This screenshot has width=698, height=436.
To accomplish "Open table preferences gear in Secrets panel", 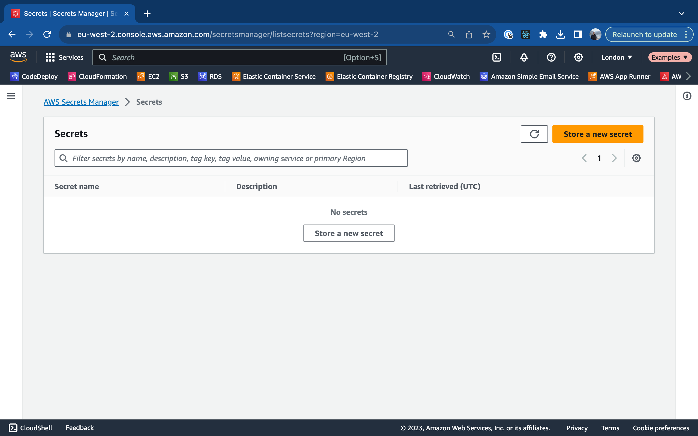I will [636, 158].
